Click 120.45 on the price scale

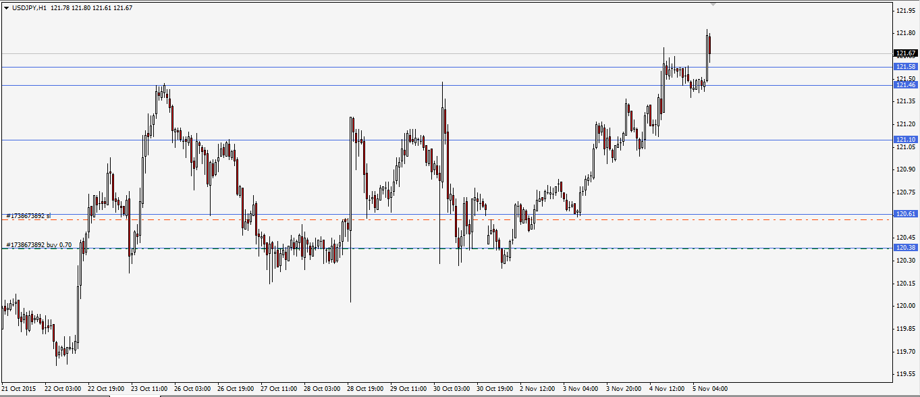point(906,238)
